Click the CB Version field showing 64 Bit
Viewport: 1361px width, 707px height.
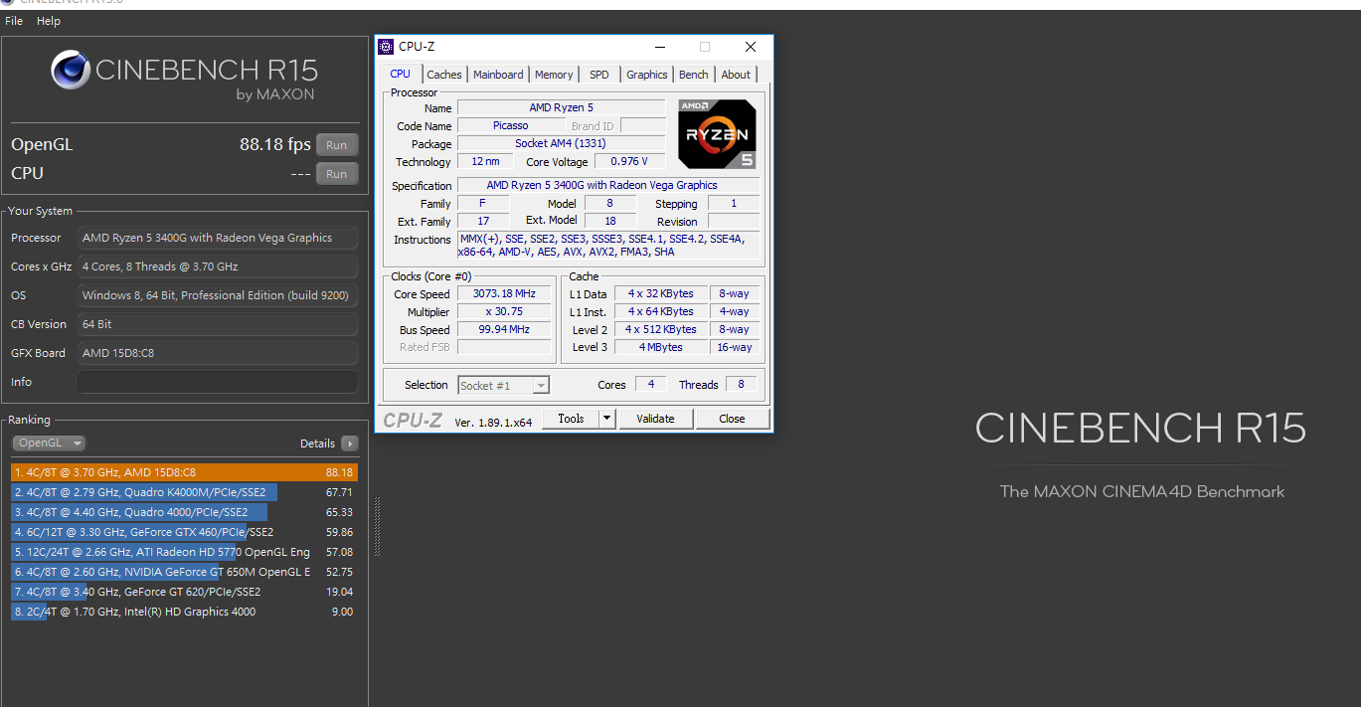tap(217, 324)
